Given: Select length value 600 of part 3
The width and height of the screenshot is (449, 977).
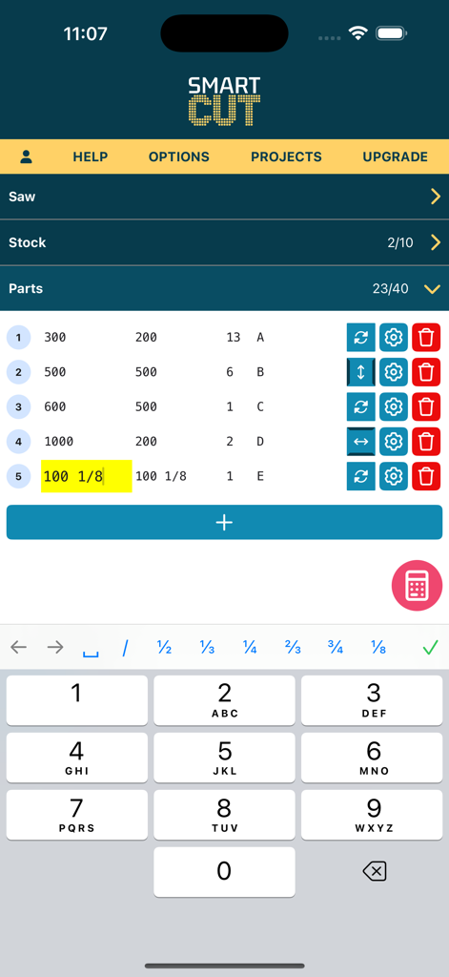Looking at the screenshot, I should pos(54,406).
